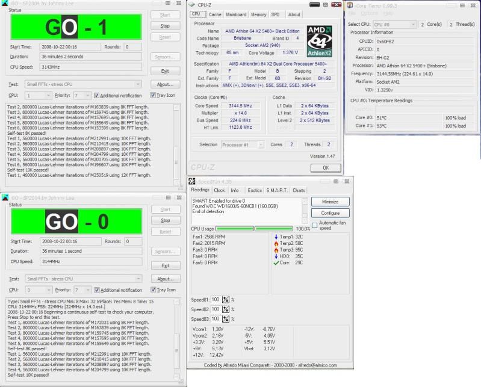Click the Speed01 value field in SpeedFan
The image size is (481, 387).
point(216,300)
